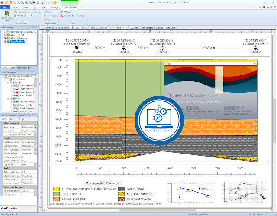Image resolution: width=277 pixels, height=216 pixels.
Task: Click the orange Pebble Shale Unit swatch
Action: pyautogui.click(x=56, y=199)
